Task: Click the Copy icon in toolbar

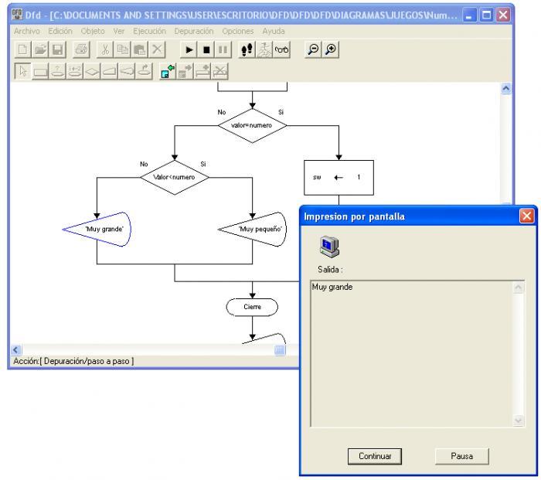Action: [x=122, y=49]
